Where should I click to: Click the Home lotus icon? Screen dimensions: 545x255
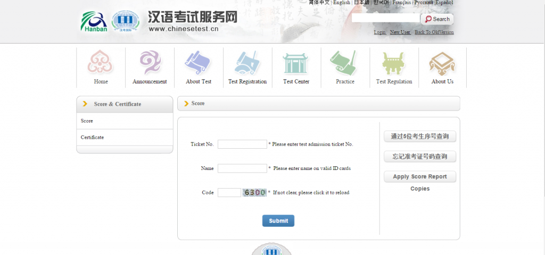(101, 63)
